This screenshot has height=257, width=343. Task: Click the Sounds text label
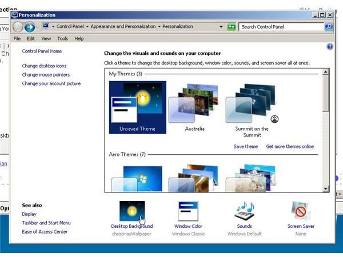[x=245, y=226]
